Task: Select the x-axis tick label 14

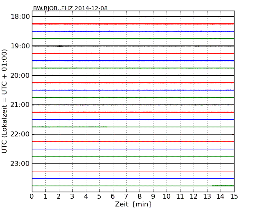Action: pyautogui.click(x=220, y=196)
